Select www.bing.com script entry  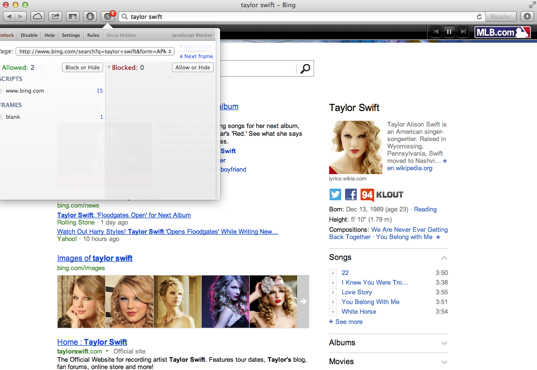coord(25,91)
